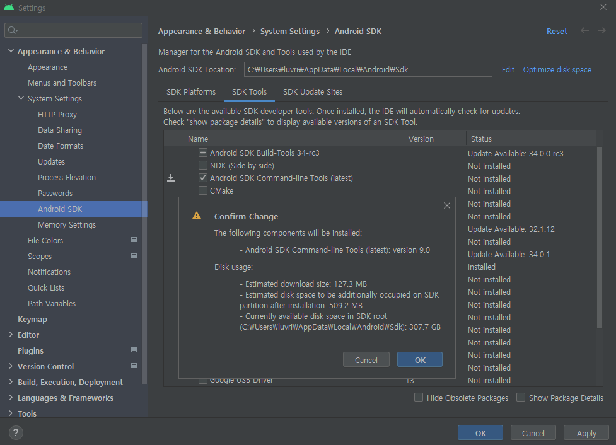This screenshot has height=445, width=616.
Task: Uncheck Android SDK Command-line Tools (latest)
Action: tap(203, 178)
